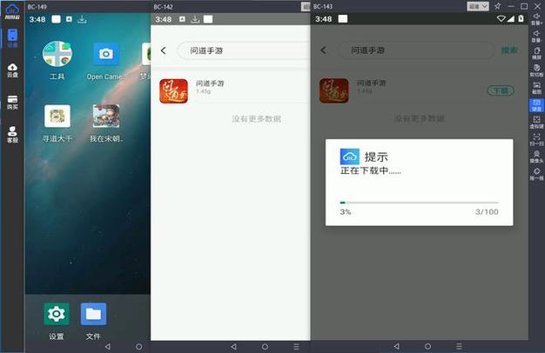Tap Android back button in BC-149 nav bar
This screenshot has width=545, height=353.
(108, 346)
